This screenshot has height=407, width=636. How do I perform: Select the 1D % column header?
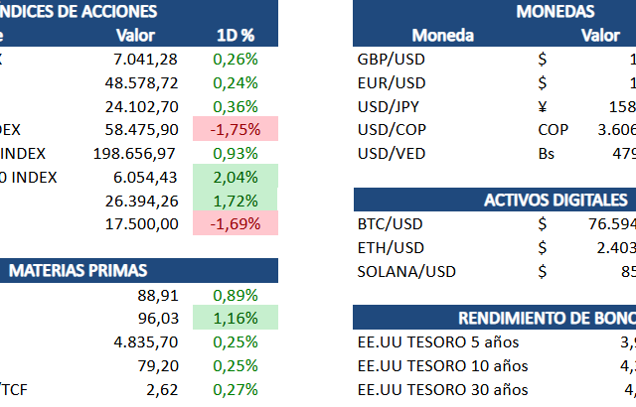point(236,36)
